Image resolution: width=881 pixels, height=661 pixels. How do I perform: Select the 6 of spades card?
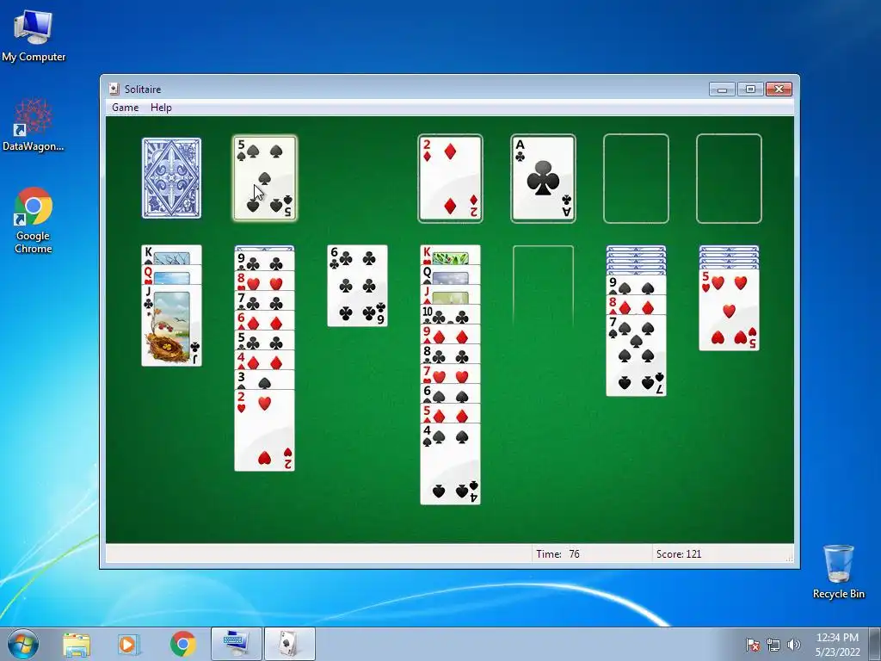point(450,394)
